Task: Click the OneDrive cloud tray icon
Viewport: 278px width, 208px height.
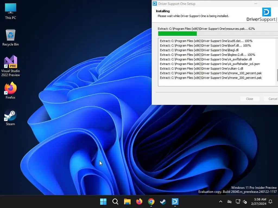Action: pyautogui.click(x=229, y=201)
